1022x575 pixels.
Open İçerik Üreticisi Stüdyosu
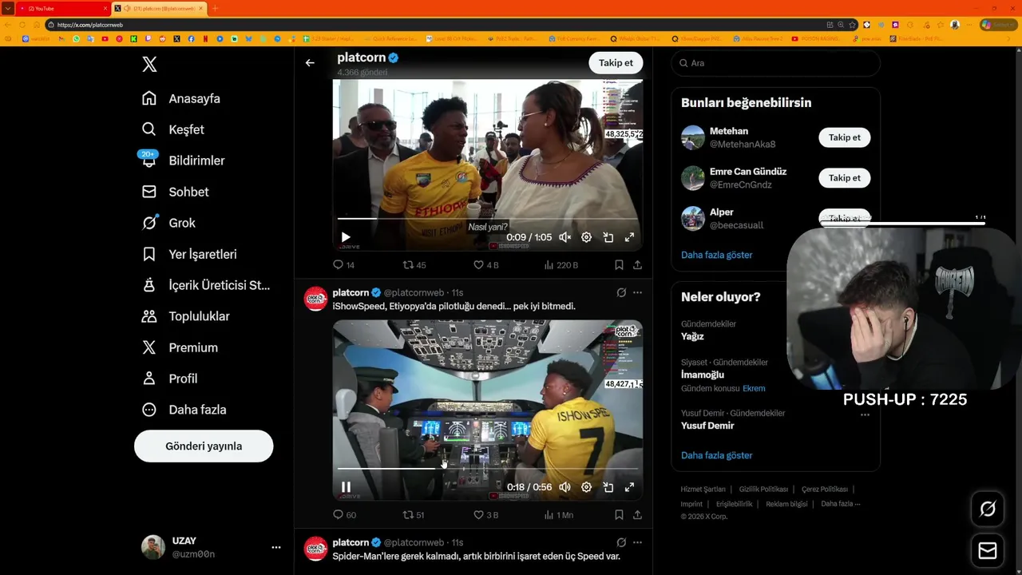tap(207, 285)
